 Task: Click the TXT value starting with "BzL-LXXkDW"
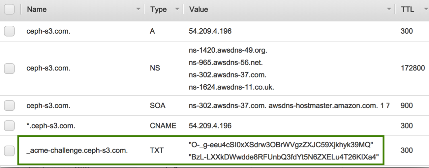[283, 157]
